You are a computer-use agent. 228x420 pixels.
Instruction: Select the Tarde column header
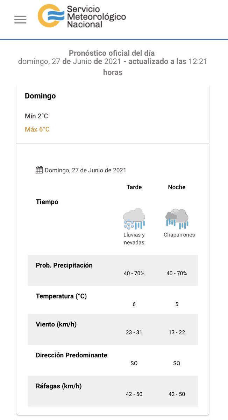[x=134, y=187]
